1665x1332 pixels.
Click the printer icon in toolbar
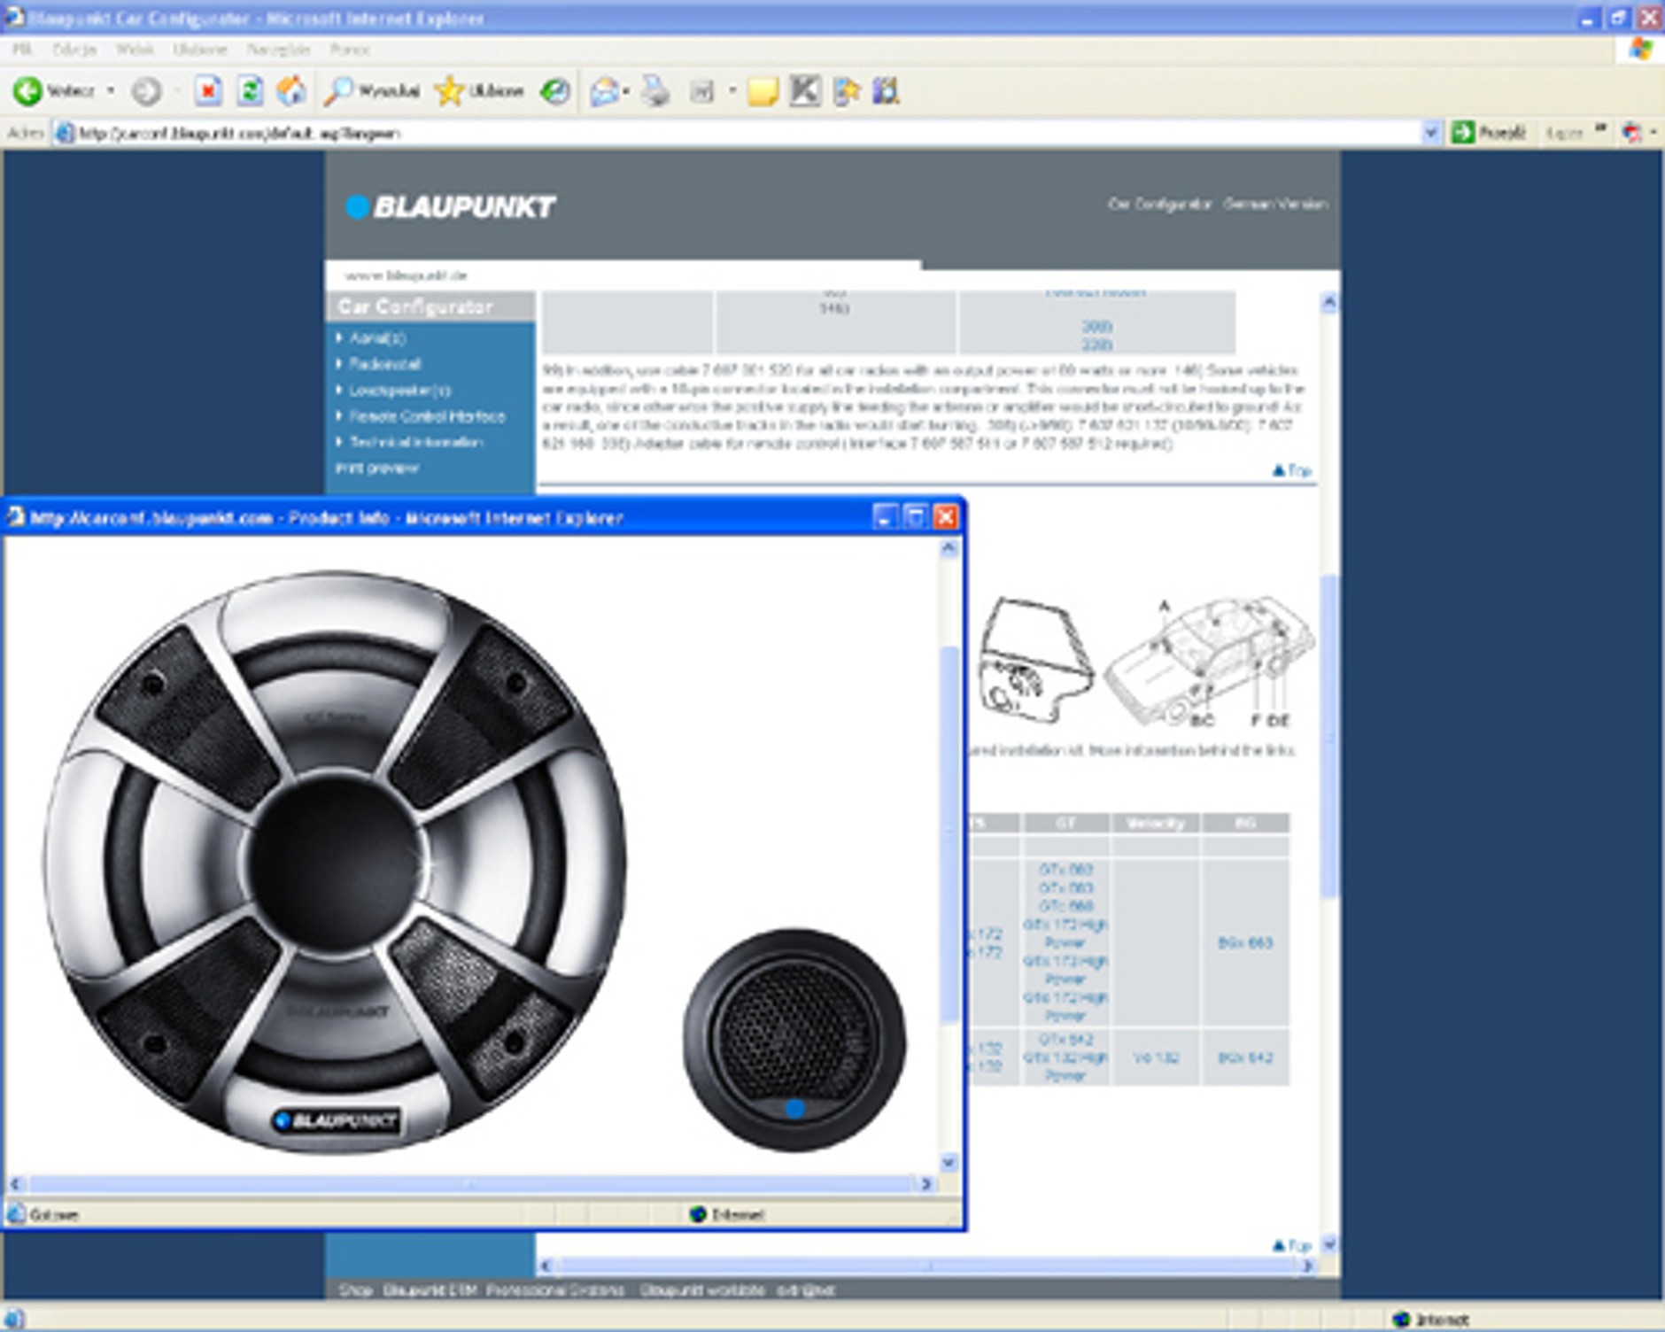tap(655, 90)
